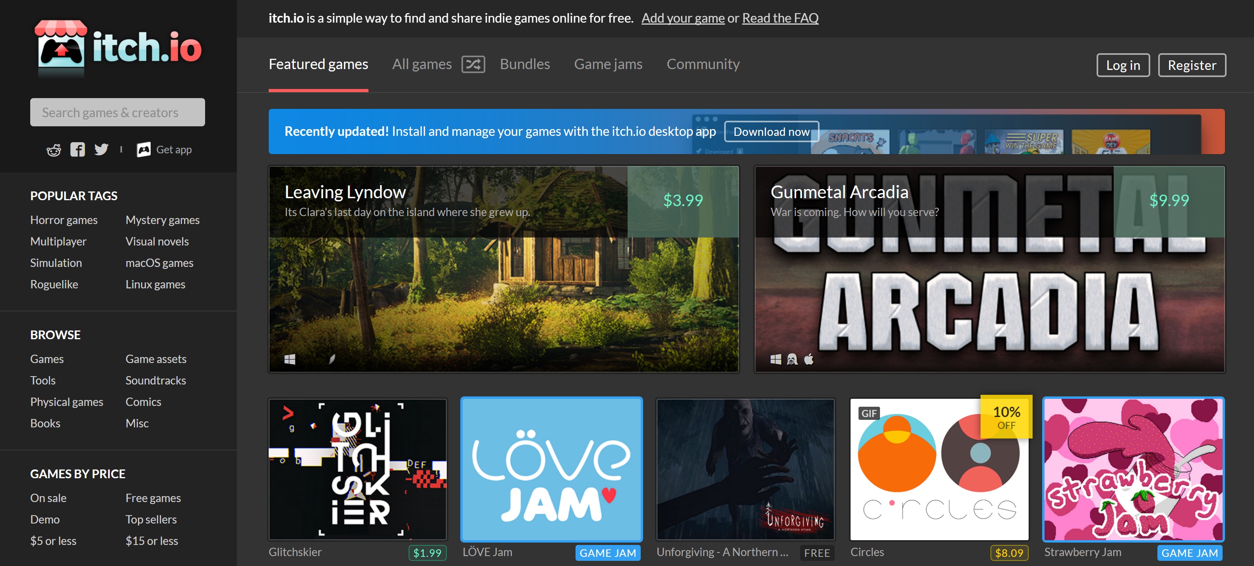Click the GIF badge on Circles
Screen dimensions: 1254x566
(x=869, y=413)
